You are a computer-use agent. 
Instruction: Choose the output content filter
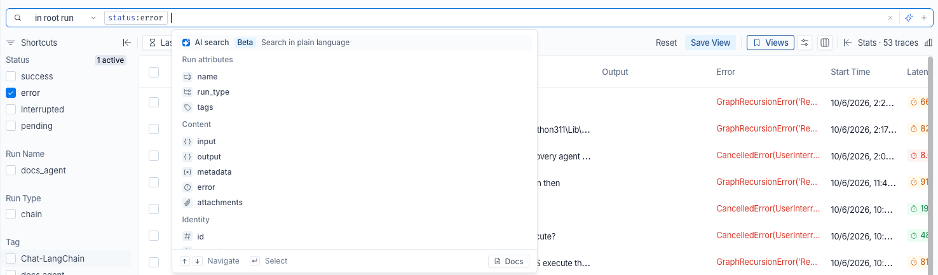[x=355, y=157]
